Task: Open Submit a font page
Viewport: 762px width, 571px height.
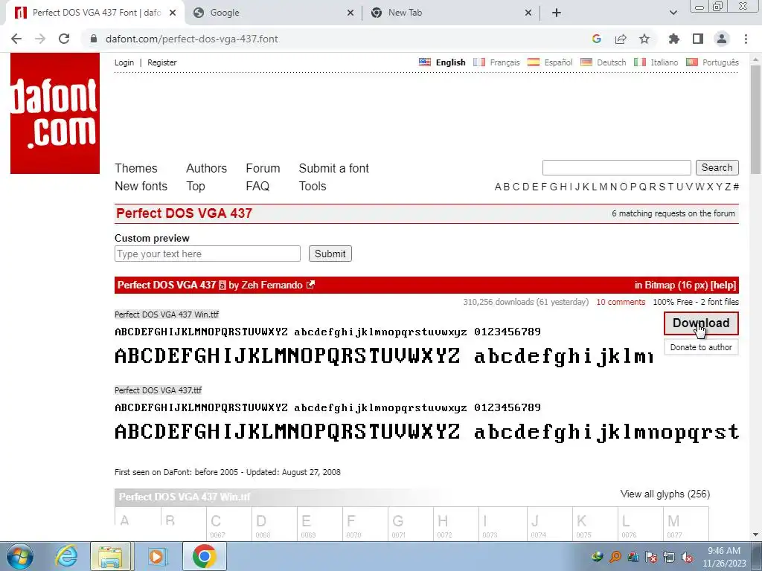Action: tap(334, 168)
